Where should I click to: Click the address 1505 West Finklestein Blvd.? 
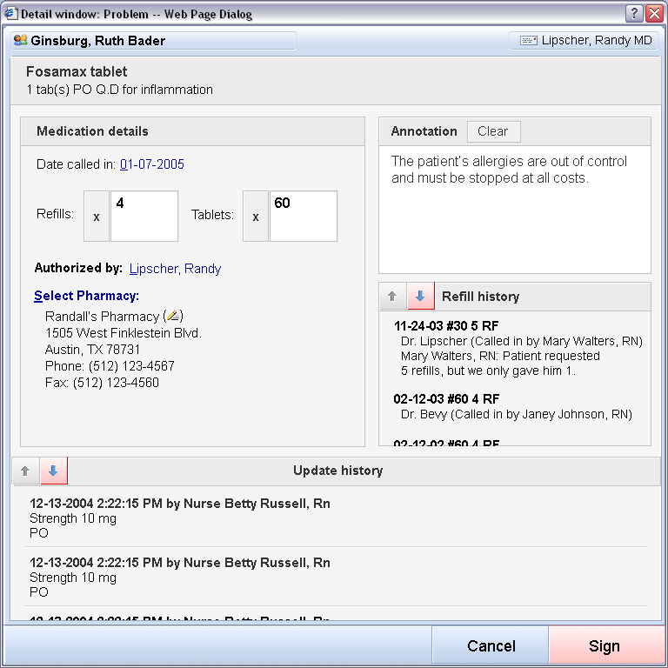[124, 333]
